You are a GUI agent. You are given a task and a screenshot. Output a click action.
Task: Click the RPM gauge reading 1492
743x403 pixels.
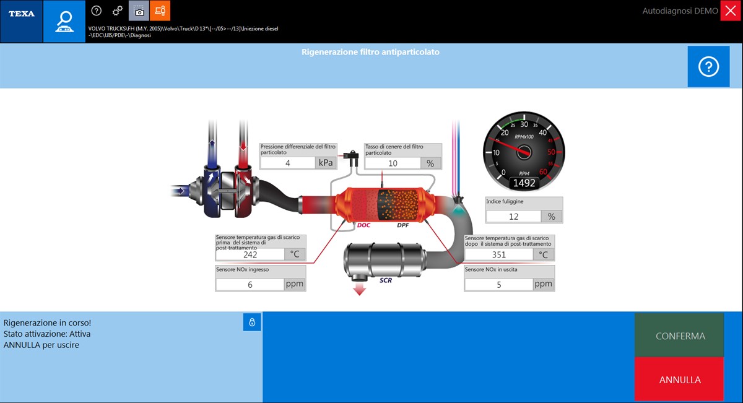pos(524,183)
